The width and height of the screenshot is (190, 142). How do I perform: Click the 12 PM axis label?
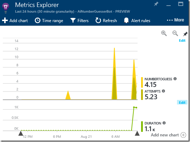click(28, 137)
